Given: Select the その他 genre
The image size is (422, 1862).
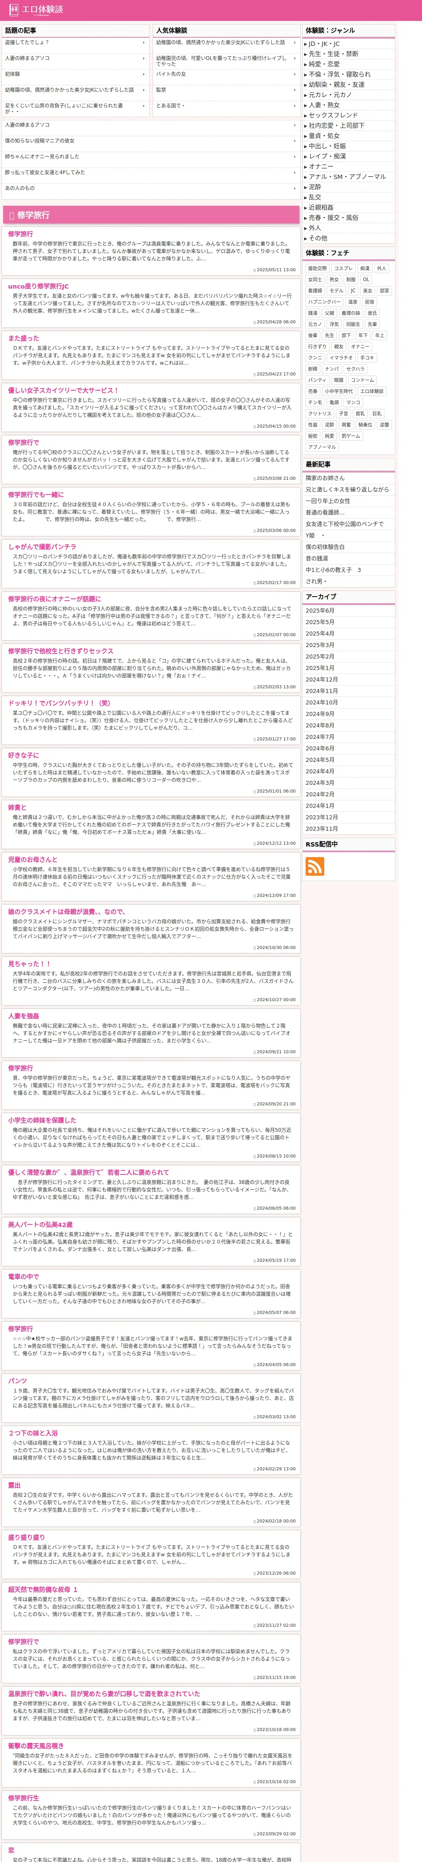Looking at the screenshot, I should [318, 239].
